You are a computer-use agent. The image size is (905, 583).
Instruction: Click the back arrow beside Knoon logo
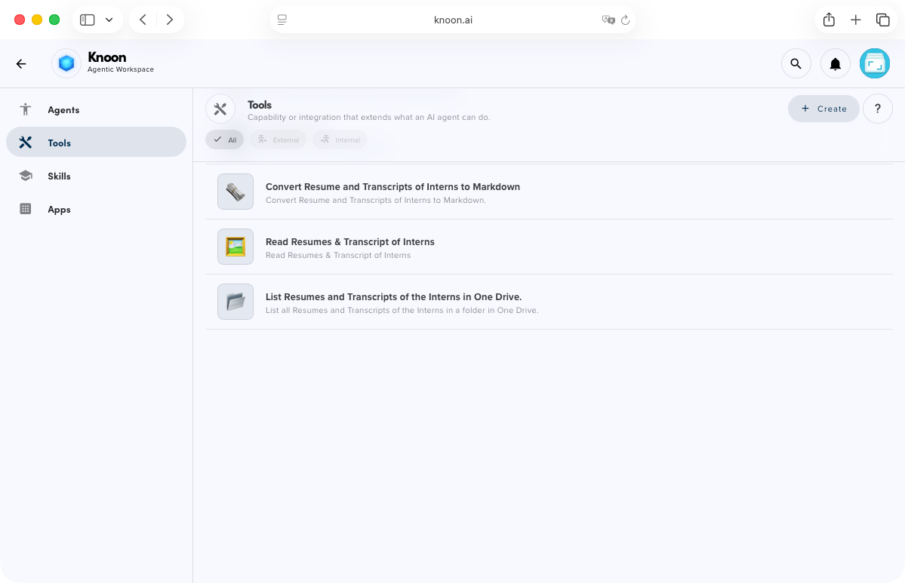21,64
